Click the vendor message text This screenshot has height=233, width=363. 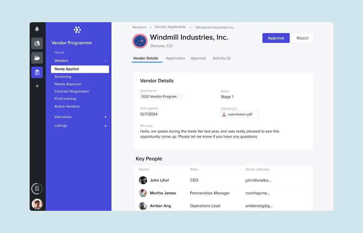coord(210,134)
